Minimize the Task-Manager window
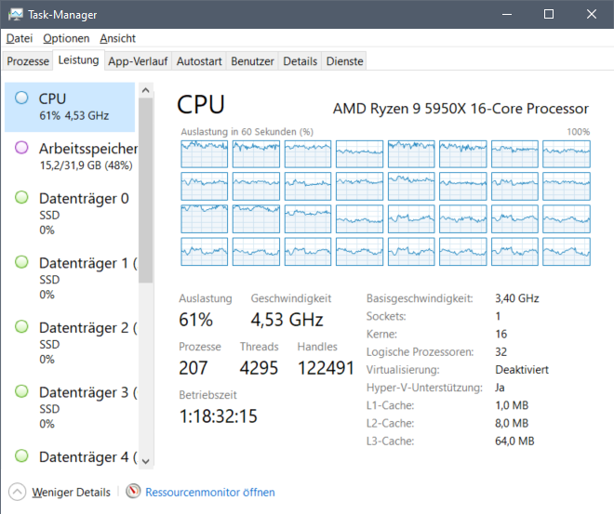The image size is (614, 514). [507, 15]
